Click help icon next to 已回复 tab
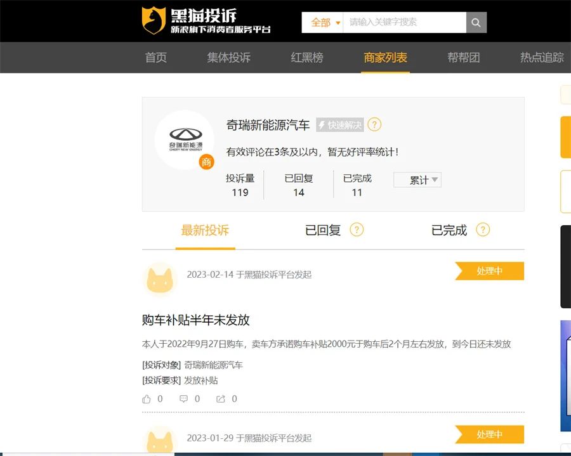The height and width of the screenshot is (456, 571). pos(357,230)
